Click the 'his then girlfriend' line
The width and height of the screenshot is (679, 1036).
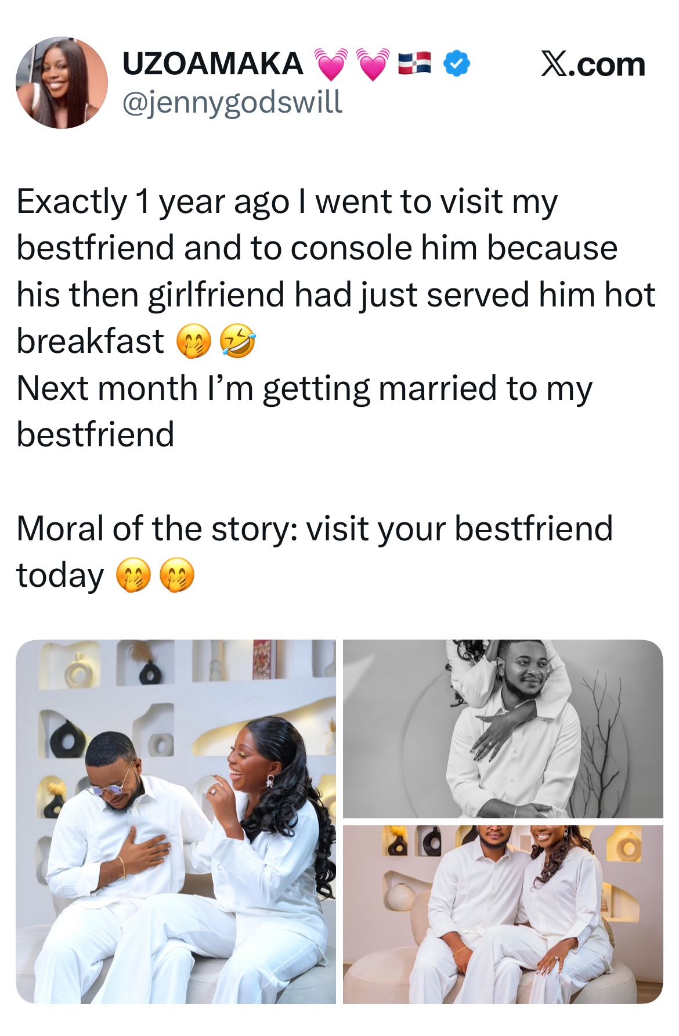(335, 294)
